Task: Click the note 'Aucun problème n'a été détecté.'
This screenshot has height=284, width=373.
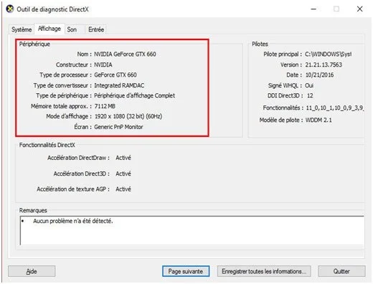Action: click(73, 221)
